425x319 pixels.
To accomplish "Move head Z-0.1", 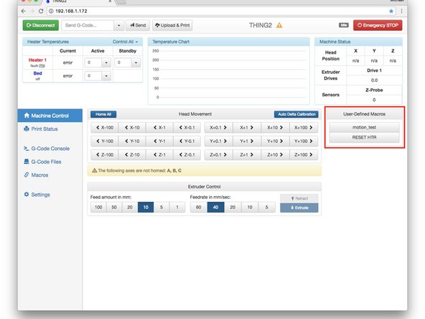I will [187, 154].
